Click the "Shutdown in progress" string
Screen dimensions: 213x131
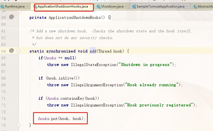point(145,65)
